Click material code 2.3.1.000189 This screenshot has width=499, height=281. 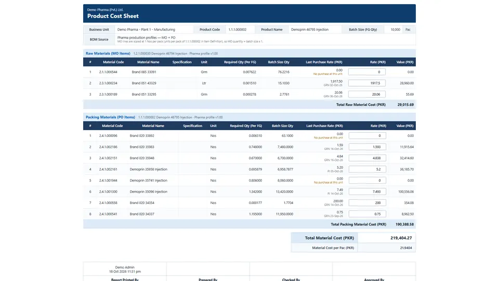(108, 94)
